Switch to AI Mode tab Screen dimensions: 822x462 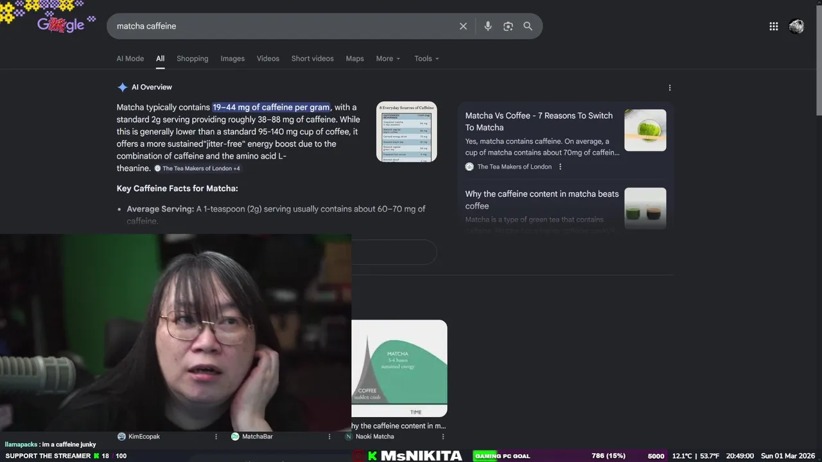(130, 58)
